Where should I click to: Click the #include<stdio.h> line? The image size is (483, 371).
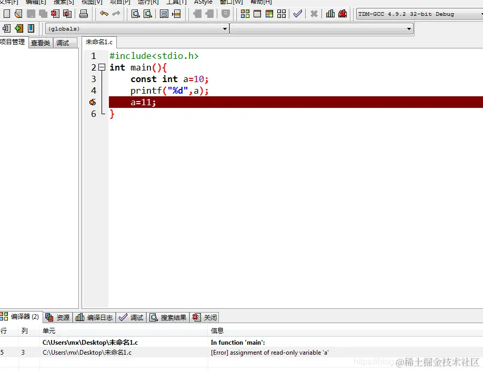pos(154,56)
